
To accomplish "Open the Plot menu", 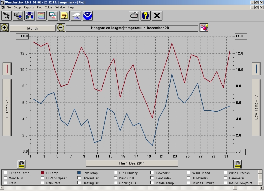I will tap(39, 7).
